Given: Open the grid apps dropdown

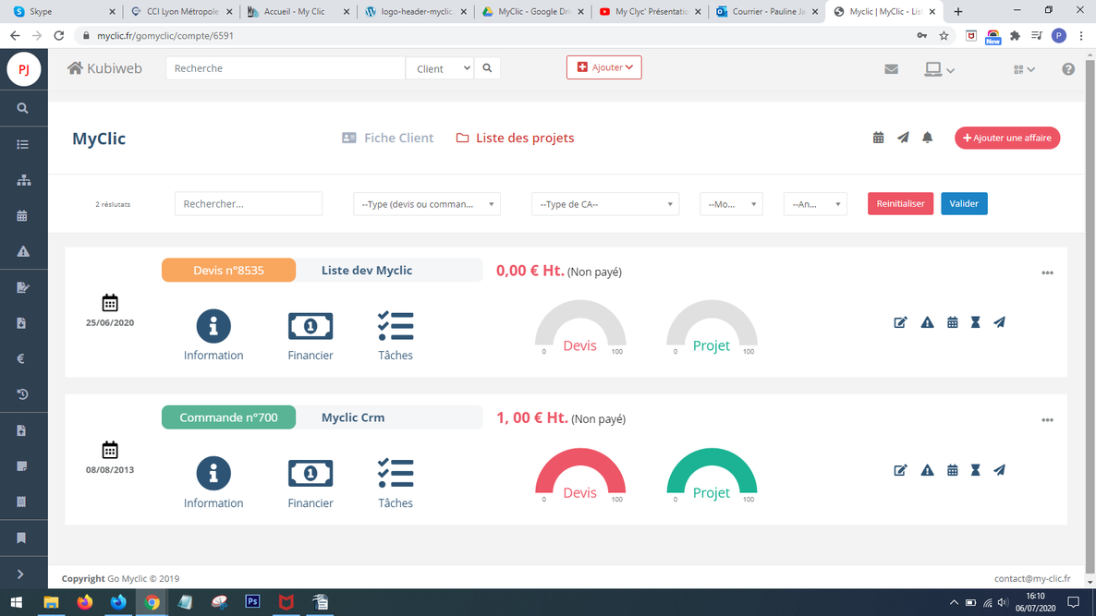Looking at the screenshot, I should 1024,69.
